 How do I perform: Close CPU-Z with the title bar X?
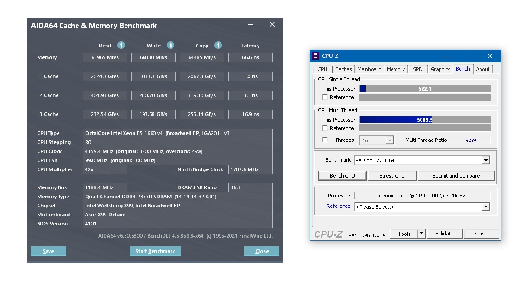point(490,56)
